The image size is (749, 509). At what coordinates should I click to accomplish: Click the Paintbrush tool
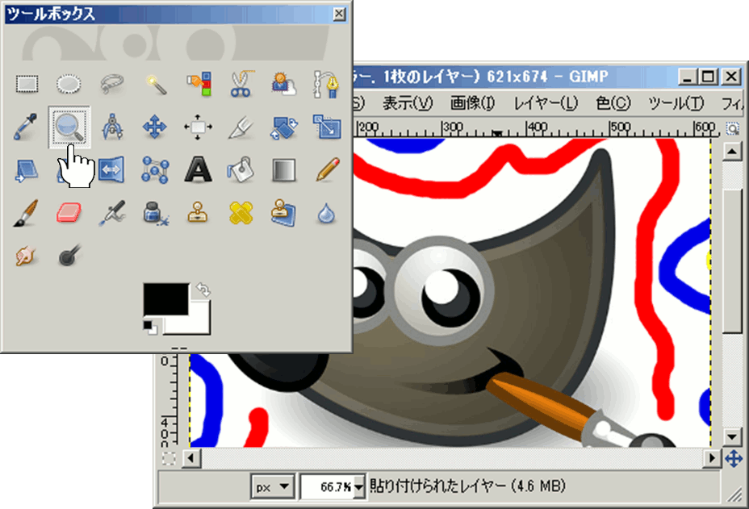(x=27, y=213)
